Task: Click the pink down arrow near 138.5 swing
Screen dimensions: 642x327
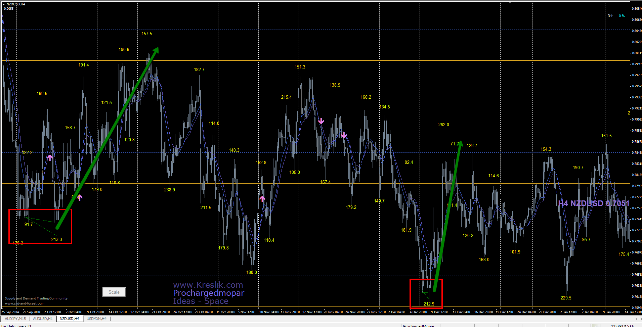Action: pos(321,121)
